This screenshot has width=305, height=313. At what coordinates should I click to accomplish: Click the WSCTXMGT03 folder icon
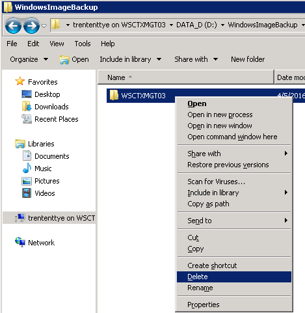tap(114, 95)
